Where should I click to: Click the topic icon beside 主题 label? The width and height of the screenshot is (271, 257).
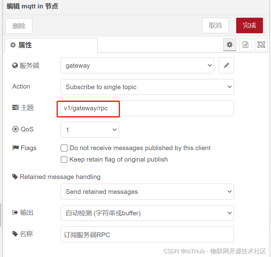coord(14,108)
